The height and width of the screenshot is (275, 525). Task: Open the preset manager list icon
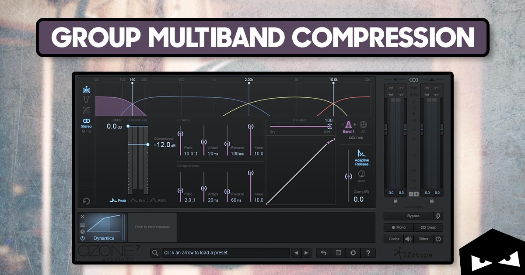[338, 253]
